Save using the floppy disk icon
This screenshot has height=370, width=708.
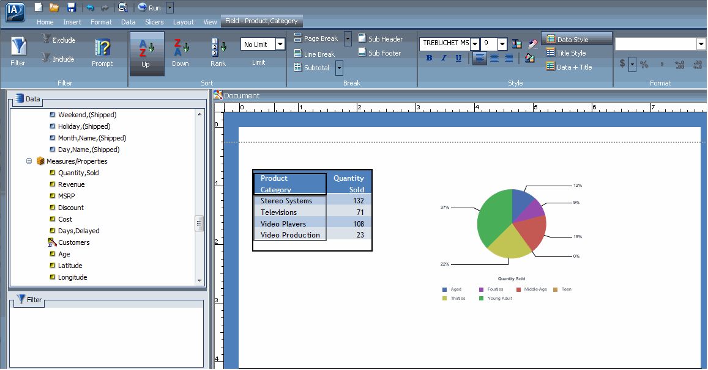71,7
